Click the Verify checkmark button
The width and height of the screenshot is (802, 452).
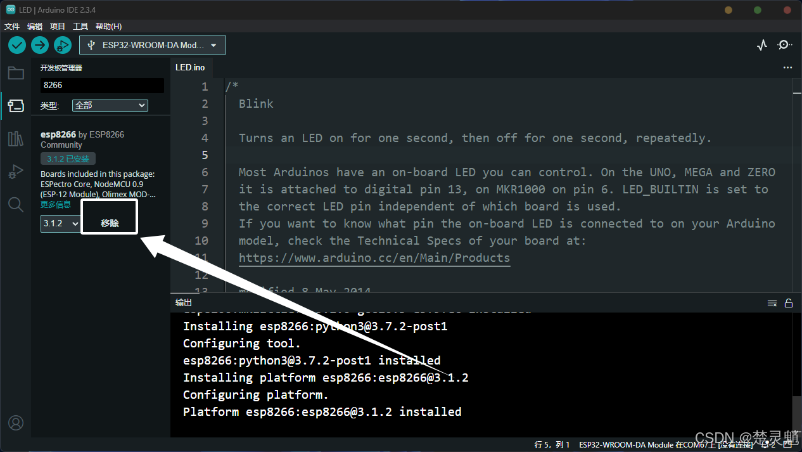pyautogui.click(x=17, y=45)
